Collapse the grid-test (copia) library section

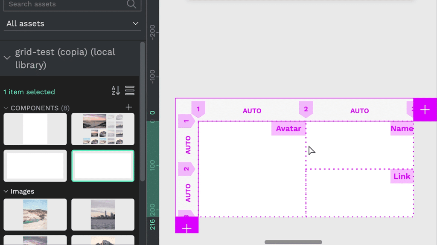coord(7,58)
